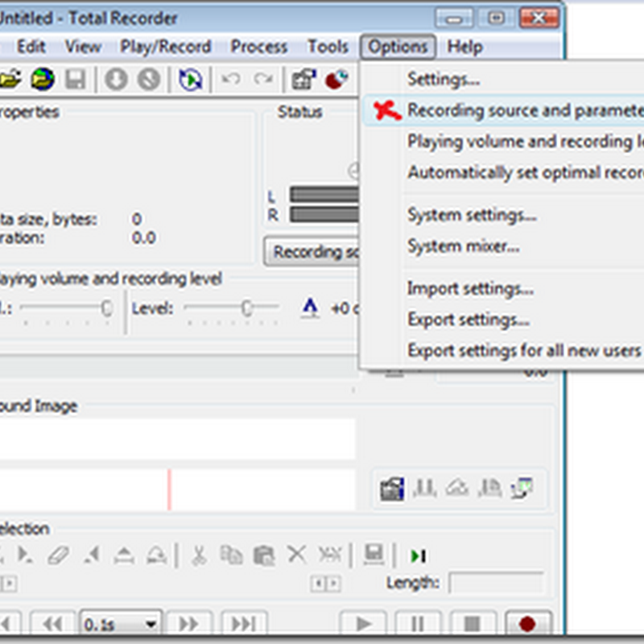Viewport: 644px width, 644px height.
Task: Click the last Sound Image panel icon
Action: coord(522,489)
